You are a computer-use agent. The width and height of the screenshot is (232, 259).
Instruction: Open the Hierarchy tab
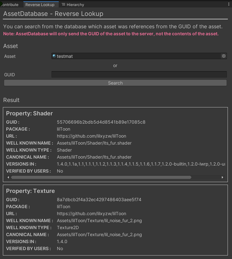(73, 5)
